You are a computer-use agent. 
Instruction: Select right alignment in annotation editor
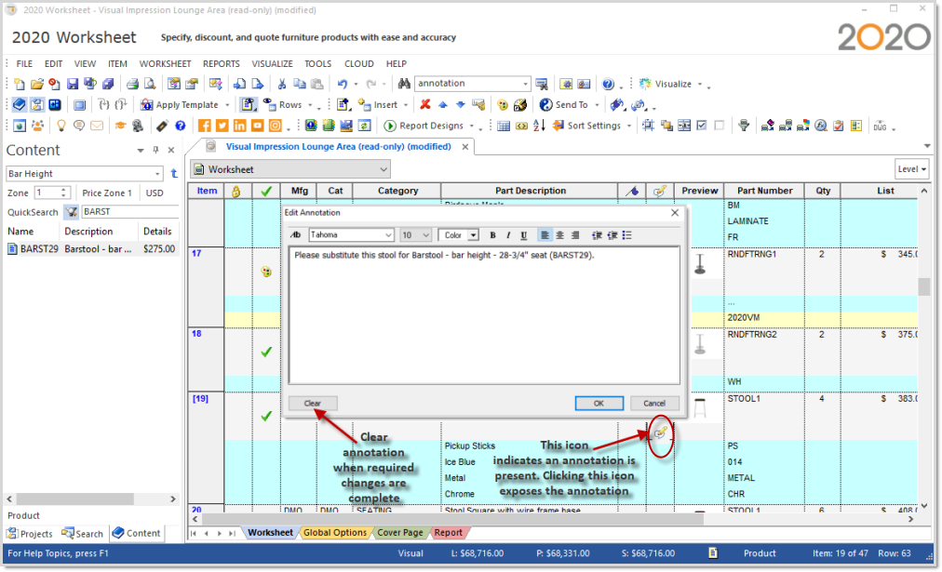click(x=575, y=235)
